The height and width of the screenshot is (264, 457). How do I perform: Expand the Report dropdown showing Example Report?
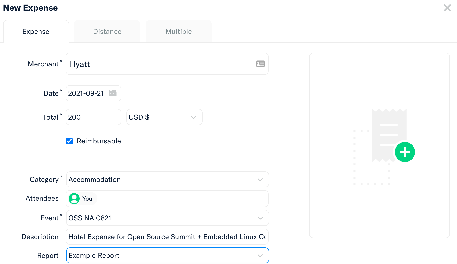(x=167, y=256)
